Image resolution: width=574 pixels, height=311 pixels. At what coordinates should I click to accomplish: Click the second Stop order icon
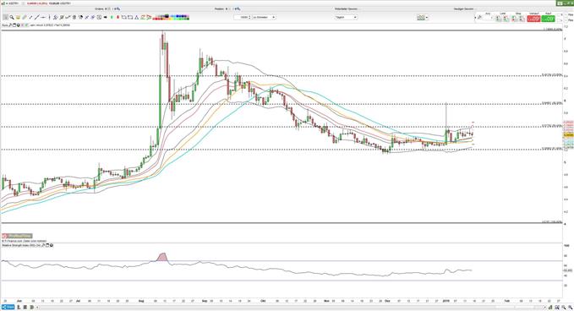point(522,19)
